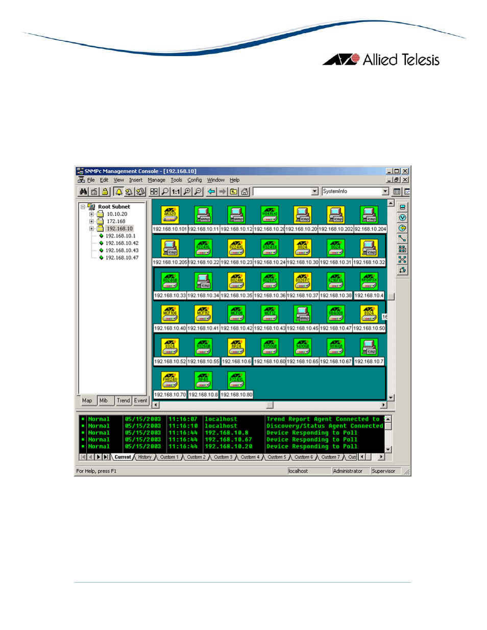Image resolution: width=487 pixels, height=630 pixels.
Task: Open the Config menu
Action: pos(194,180)
